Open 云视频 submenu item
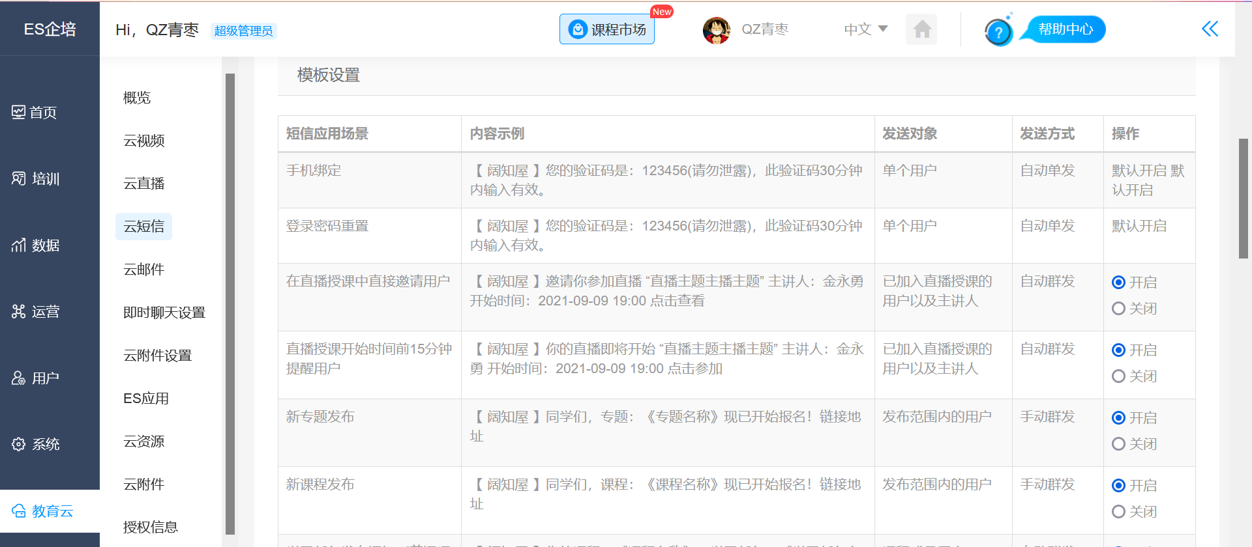 (144, 141)
